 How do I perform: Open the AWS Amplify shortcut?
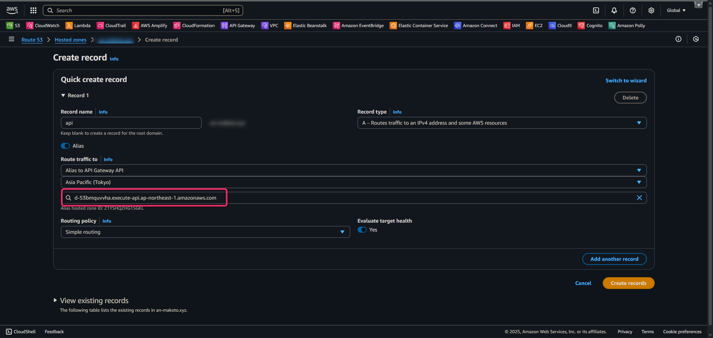[x=150, y=26]
